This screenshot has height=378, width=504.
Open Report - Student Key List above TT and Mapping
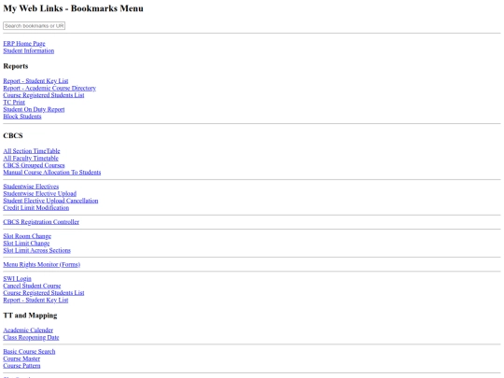35,300
